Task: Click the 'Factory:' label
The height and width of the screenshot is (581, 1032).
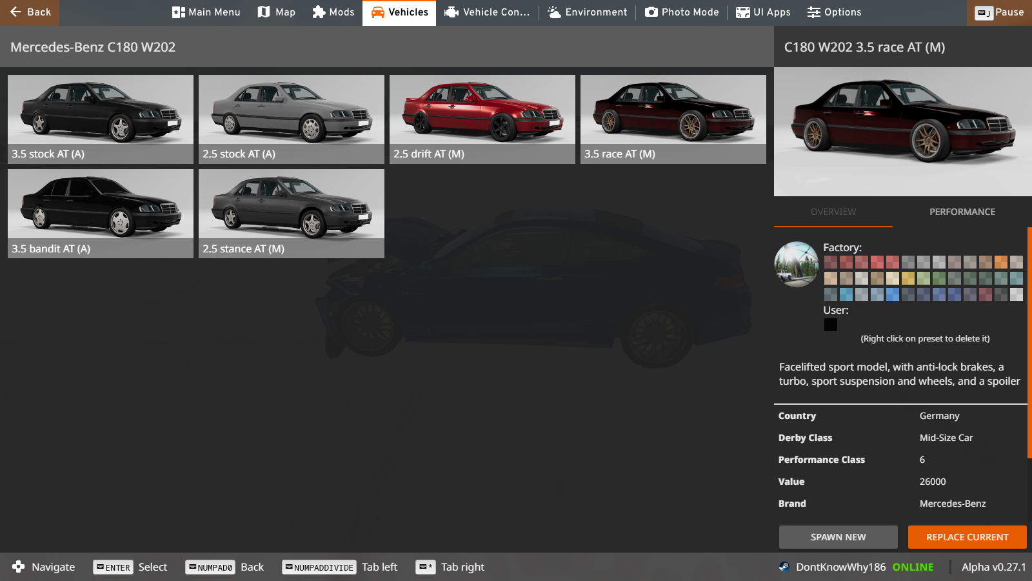Action: point(842,247)
